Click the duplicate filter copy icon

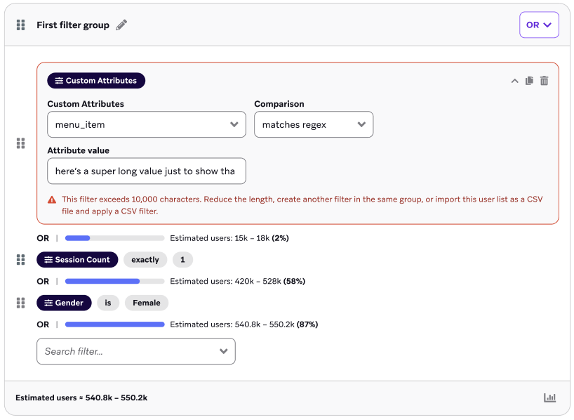tap(529, 81)
